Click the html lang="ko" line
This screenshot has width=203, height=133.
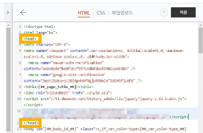[40, 33]
